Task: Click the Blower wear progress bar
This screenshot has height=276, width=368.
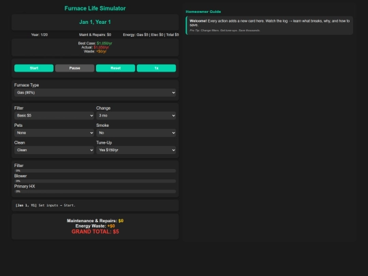Action: point(95,181)
